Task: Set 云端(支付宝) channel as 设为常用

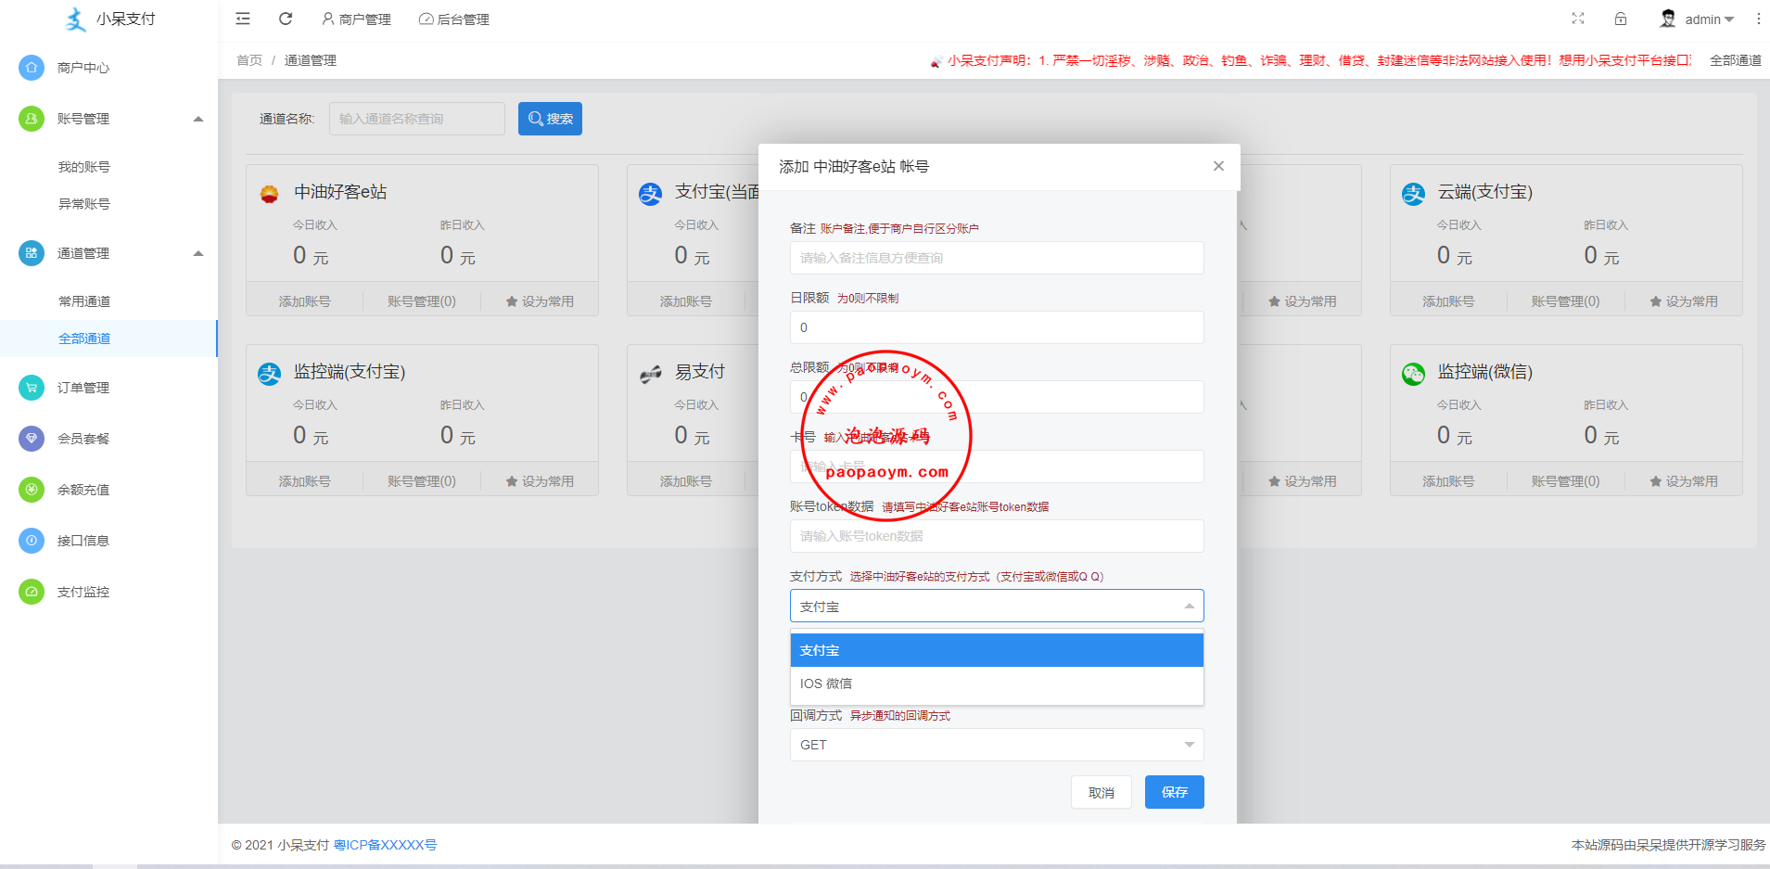Action: [1683, 301]
